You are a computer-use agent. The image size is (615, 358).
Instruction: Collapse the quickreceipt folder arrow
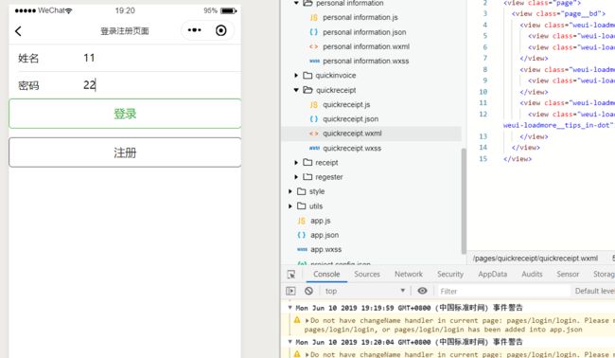pyautogui.click(x=296, y=90)
